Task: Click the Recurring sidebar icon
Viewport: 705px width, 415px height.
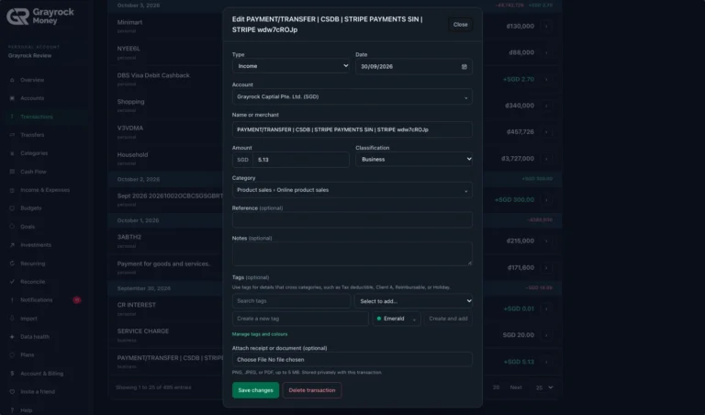Action: click(12, 264)
